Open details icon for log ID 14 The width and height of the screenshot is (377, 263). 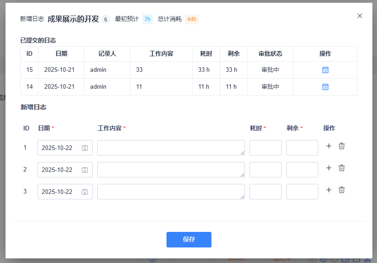[x=325, y=87]
